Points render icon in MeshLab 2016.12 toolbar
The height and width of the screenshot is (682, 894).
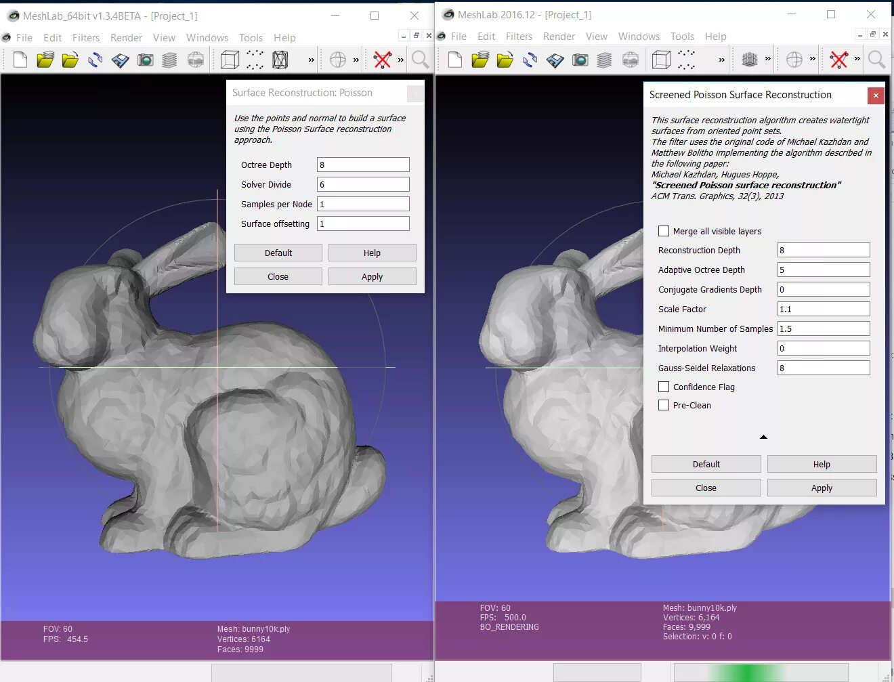686,60
